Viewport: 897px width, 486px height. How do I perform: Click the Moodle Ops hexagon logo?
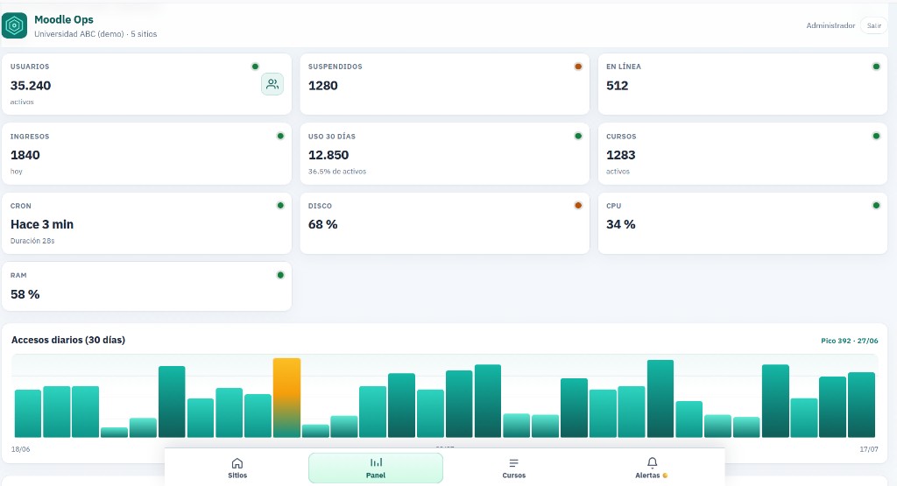[14, 25]
